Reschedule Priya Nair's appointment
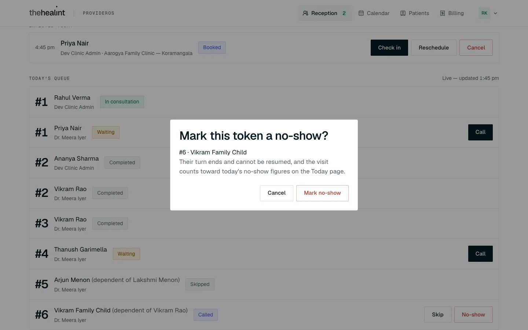 click(x=434, y=48)
